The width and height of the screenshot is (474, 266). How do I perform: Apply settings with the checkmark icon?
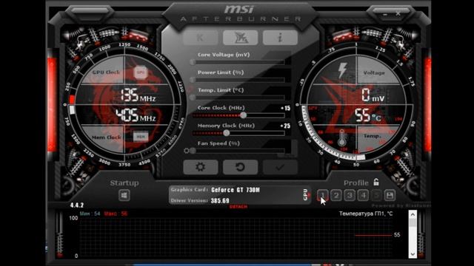pos(280,167)
